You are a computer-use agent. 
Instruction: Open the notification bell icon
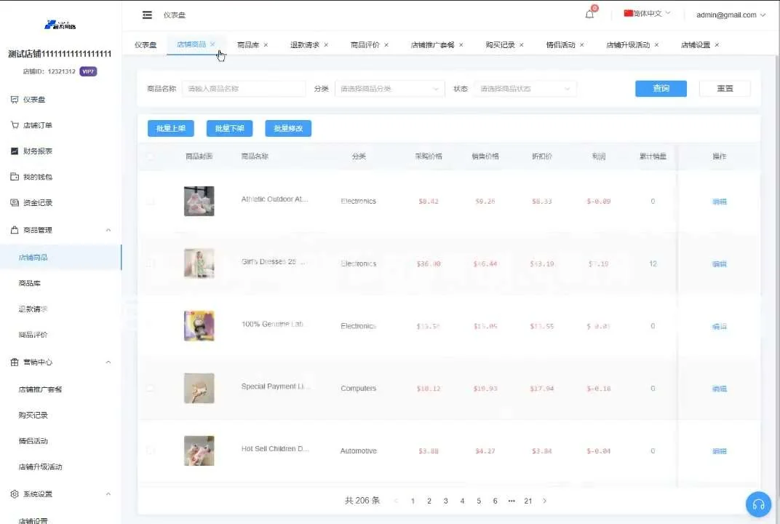(589, 15)
